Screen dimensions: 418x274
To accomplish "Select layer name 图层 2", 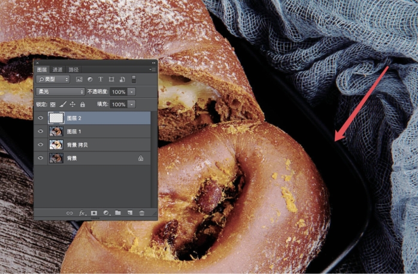I will [74, 118].
